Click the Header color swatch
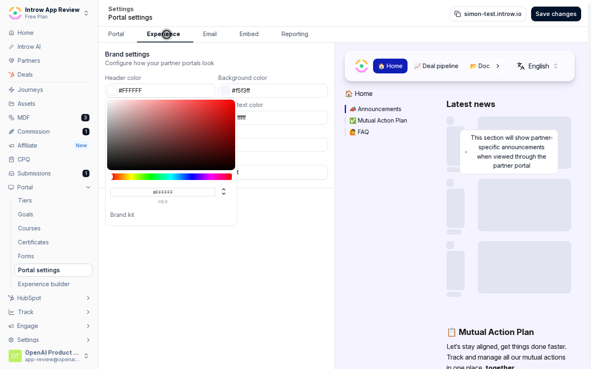The width and height of the screenshot is (591, 369). [x=112, y=91]
